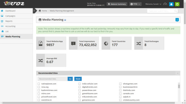Open Reports from the sidebar
The image size is (186, 104).
click(16, 21)
